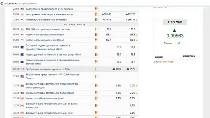
Task: Click the USD CHF pair label
Action: pyautogui.click(x=175, y=22)
